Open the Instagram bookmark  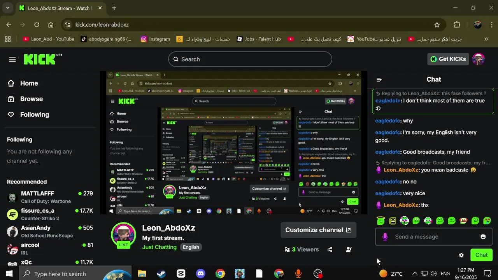[x=155, y=39]
